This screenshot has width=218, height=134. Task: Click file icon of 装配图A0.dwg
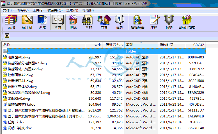(x=5, y=99)
